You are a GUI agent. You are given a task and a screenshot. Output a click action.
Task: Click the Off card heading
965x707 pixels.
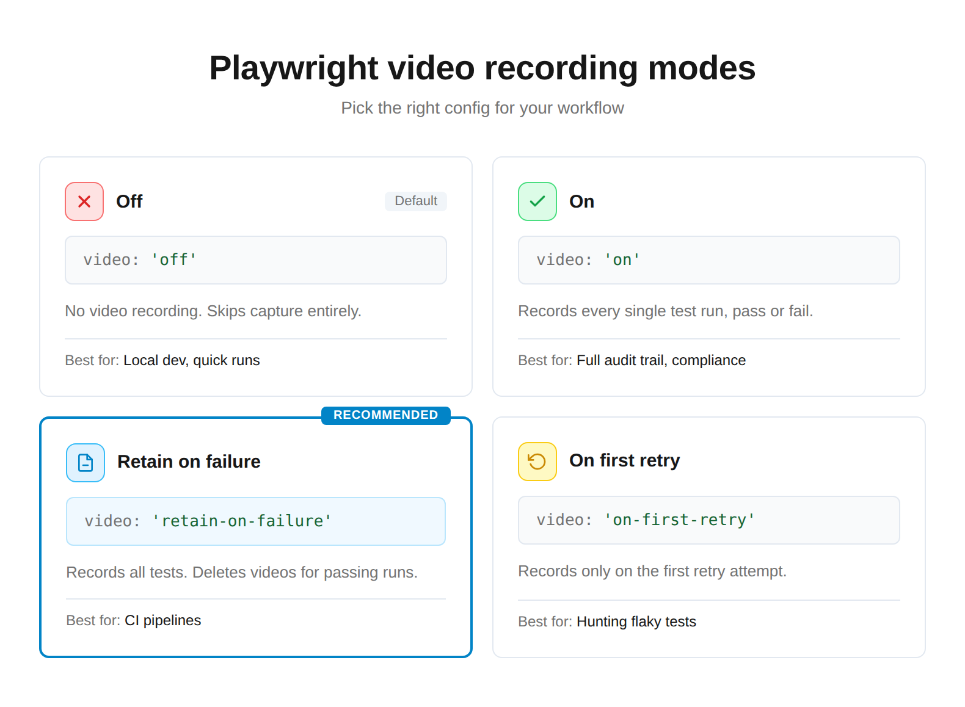coord(129,201)
